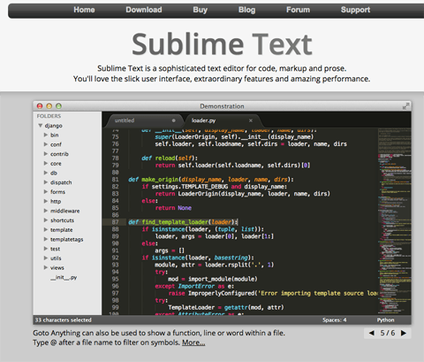Collapse the django folder arrow

(40, 126)
